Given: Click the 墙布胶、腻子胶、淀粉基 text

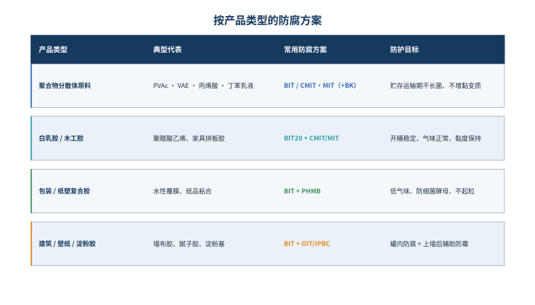Looking at the screenshot, I should pos(189,244).
